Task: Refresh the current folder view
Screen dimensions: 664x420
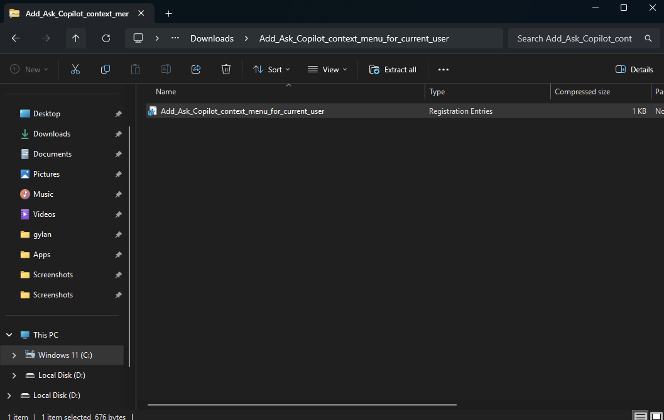Action: point(106,38)
